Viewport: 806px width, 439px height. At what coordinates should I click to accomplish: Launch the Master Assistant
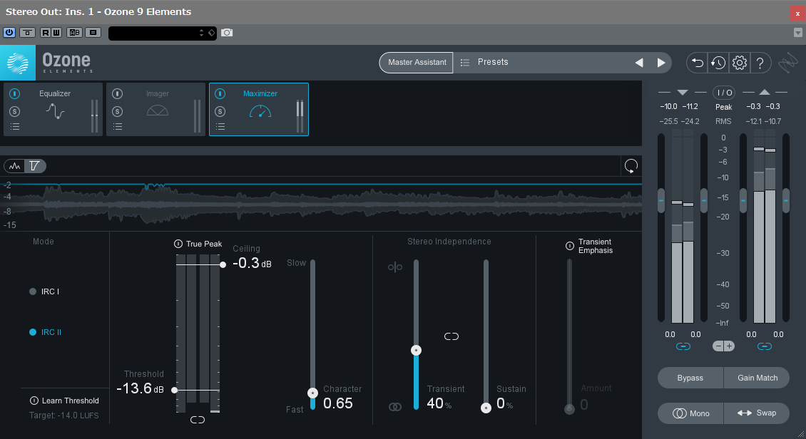pos(417,62)
